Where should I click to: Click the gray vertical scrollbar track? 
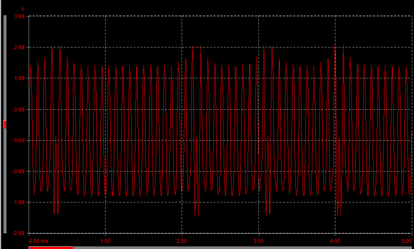coord(5,124)
